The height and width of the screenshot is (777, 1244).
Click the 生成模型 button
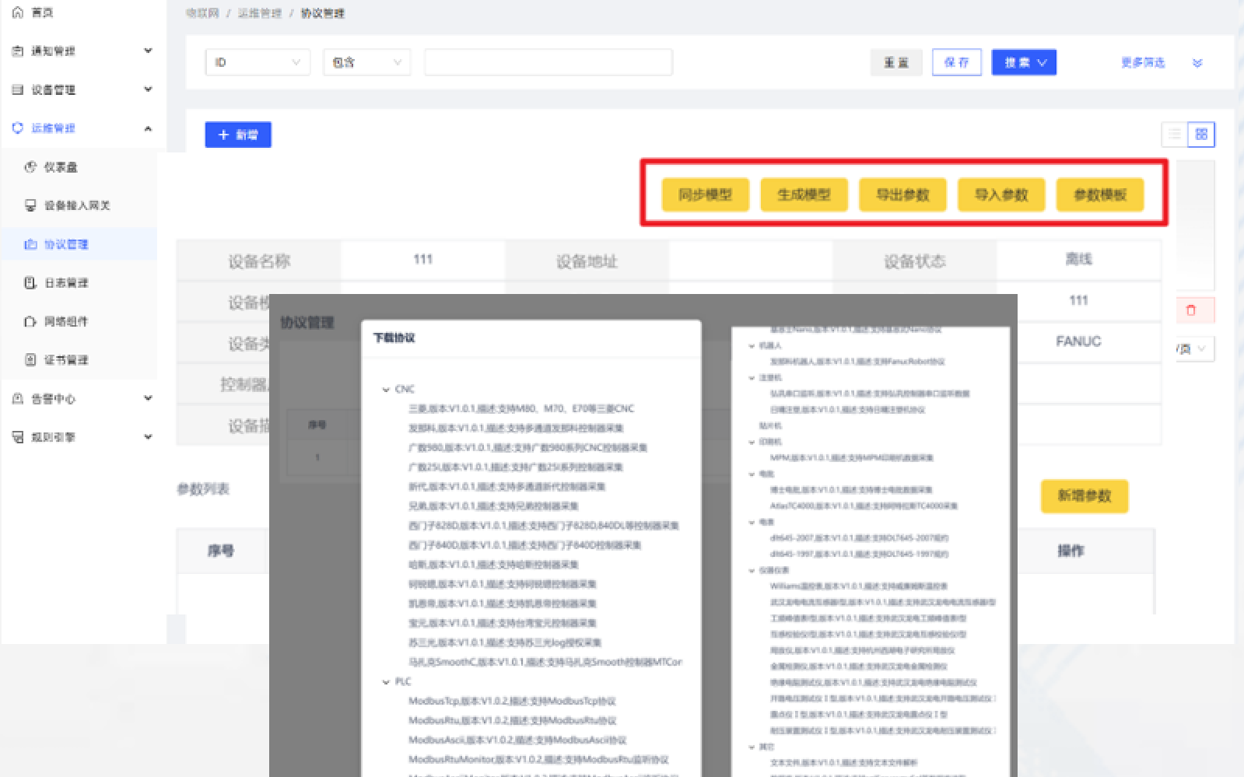pyautogui.click(x=804, y=194)
